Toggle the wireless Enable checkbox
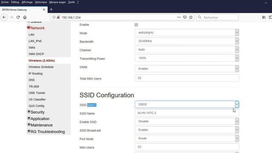272x153 pixels. point(136,25)
